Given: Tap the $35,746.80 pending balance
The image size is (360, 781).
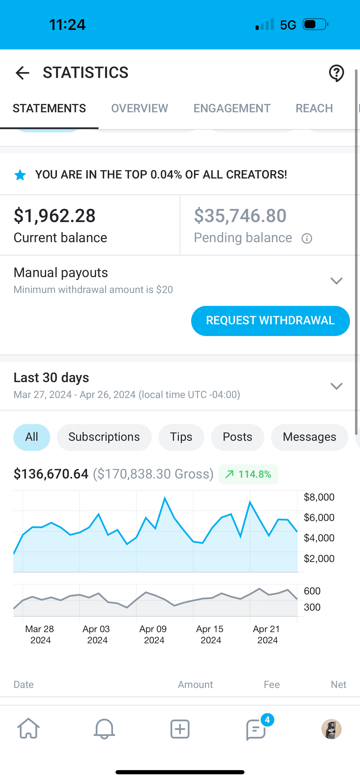Looking at the screenshot, I should (x=240, y=216).
